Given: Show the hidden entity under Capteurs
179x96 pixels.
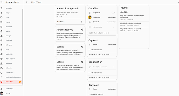Looking at the screenshot, I should [95, 50].
